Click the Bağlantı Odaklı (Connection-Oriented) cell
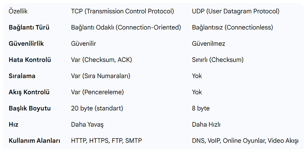Viewport: 304px width, 151px height. point(126,27)
